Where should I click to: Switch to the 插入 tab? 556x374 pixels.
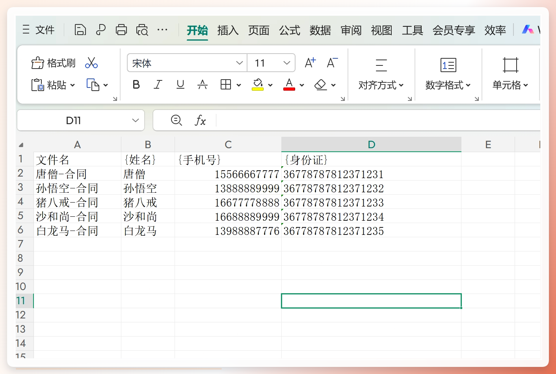tap(228, 30)
